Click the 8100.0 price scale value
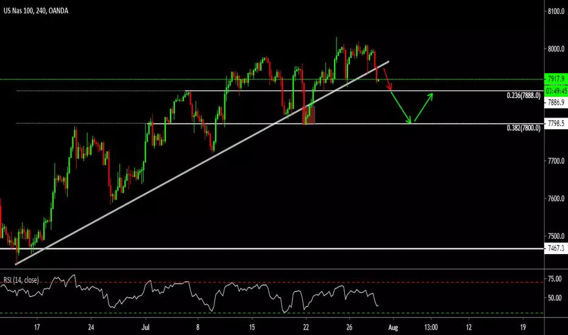The image size is (568, 335). point(556,12)
